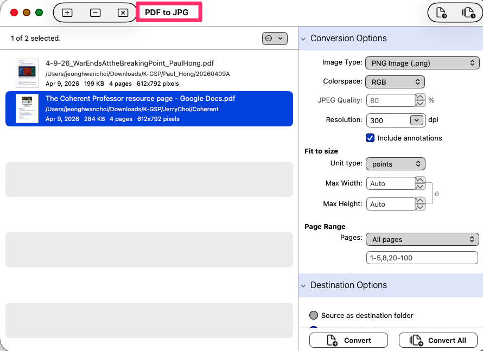This screenshot has height=351, width=483.
Task: Click the Max Height stepper
Action: tap(421, 204)
